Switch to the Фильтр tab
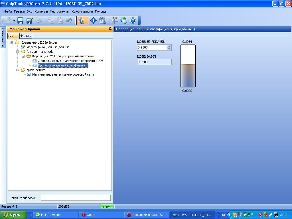 [26, 36]
